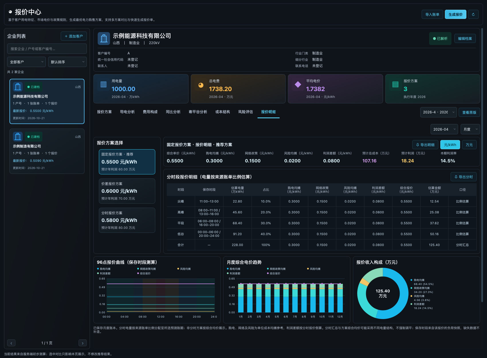Click the building icon on the selected 示例能源科技有限公司 list card

point(18,87)
